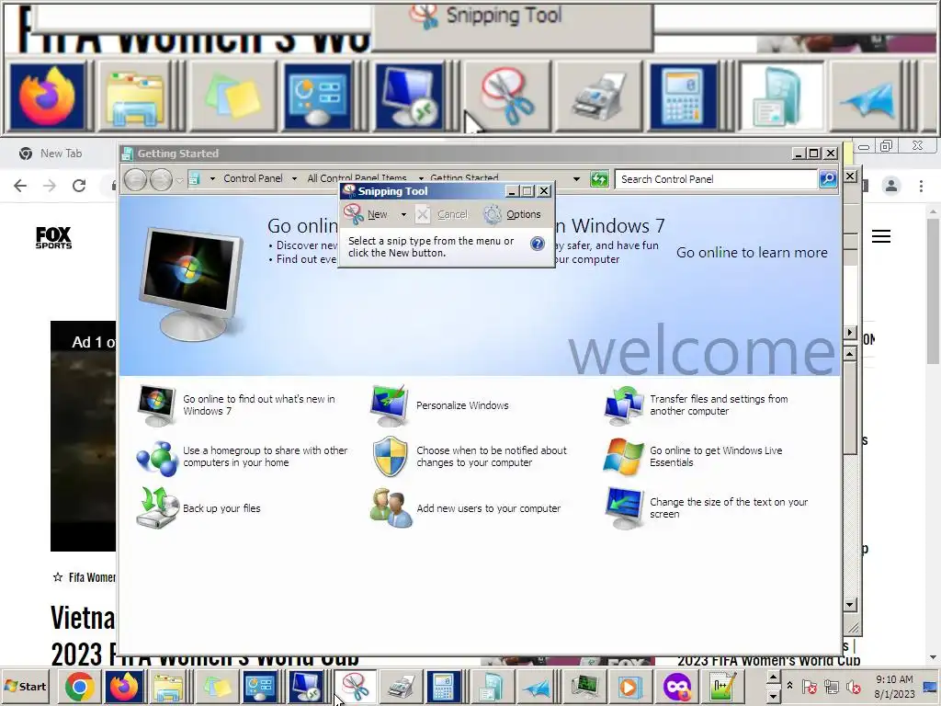The width and height of the screenshot is (941, 706).
Task: Open Control Panel taskbar icon
Action: click(x=260, y=686)
